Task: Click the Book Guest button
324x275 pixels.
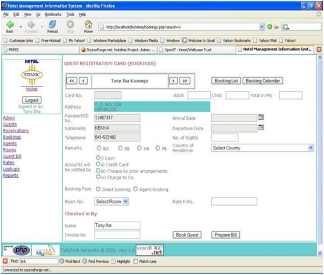Action: [187, 235]
